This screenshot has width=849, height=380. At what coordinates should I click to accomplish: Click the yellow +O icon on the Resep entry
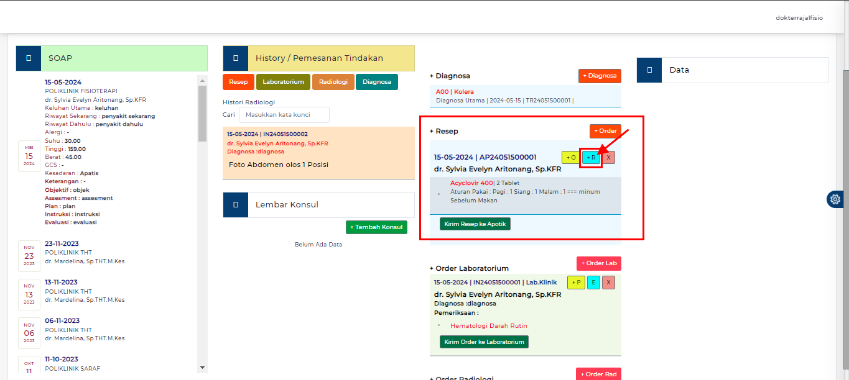[x=570, y=157]
